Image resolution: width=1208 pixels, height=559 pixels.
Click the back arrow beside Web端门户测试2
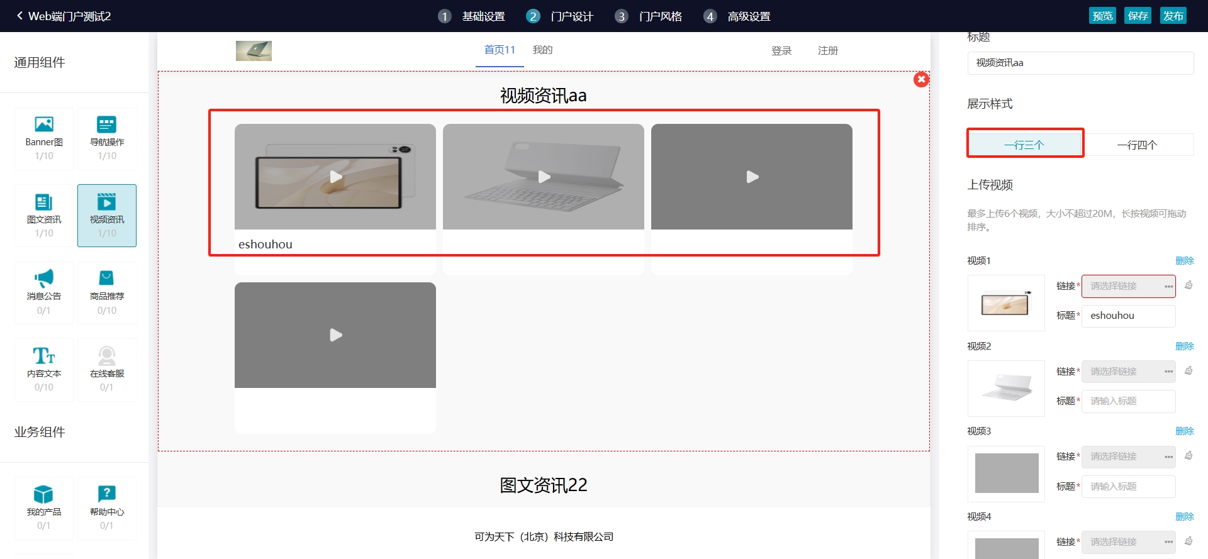pos(20,16)
